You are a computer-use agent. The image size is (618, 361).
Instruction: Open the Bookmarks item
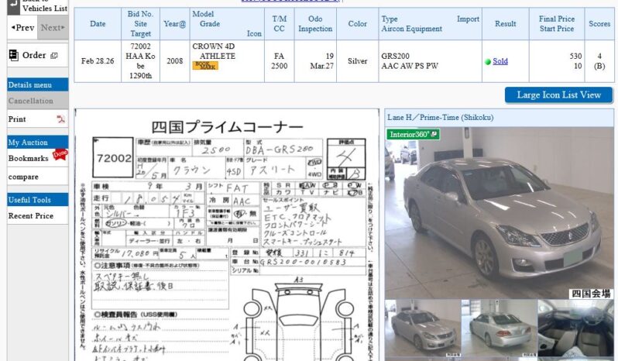coord(28,159)
